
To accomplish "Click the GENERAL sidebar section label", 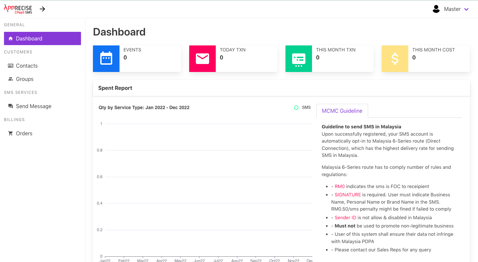I will click(x=14, y=25).
